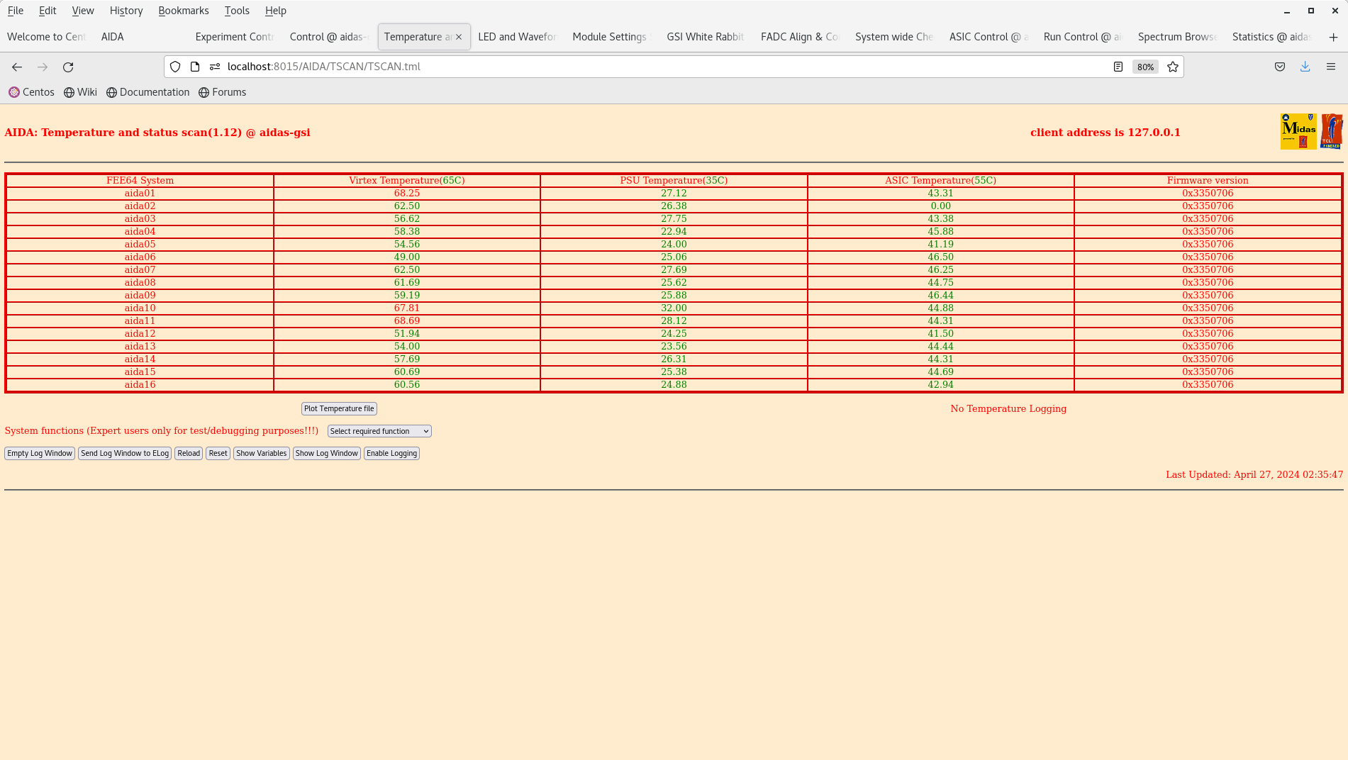Switch to the Statistics @ aidas tab
This screenshot has height=760, width=1348.
(1272, 37)
